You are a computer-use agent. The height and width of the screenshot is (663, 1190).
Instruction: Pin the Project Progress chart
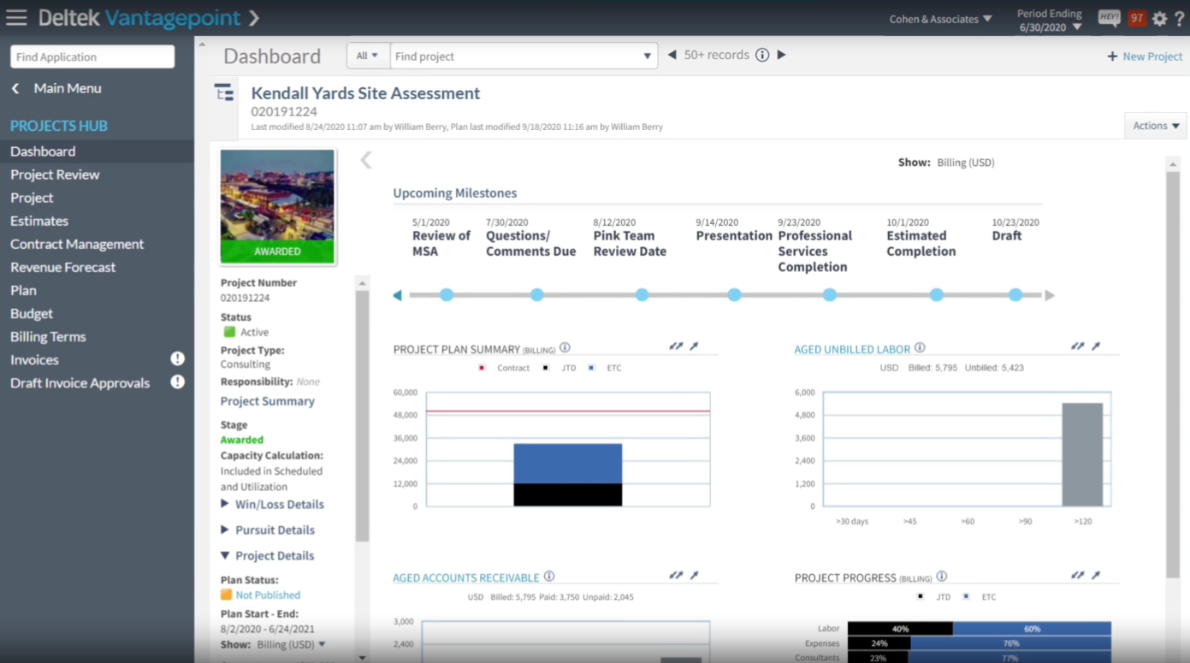coord(1096,576)
